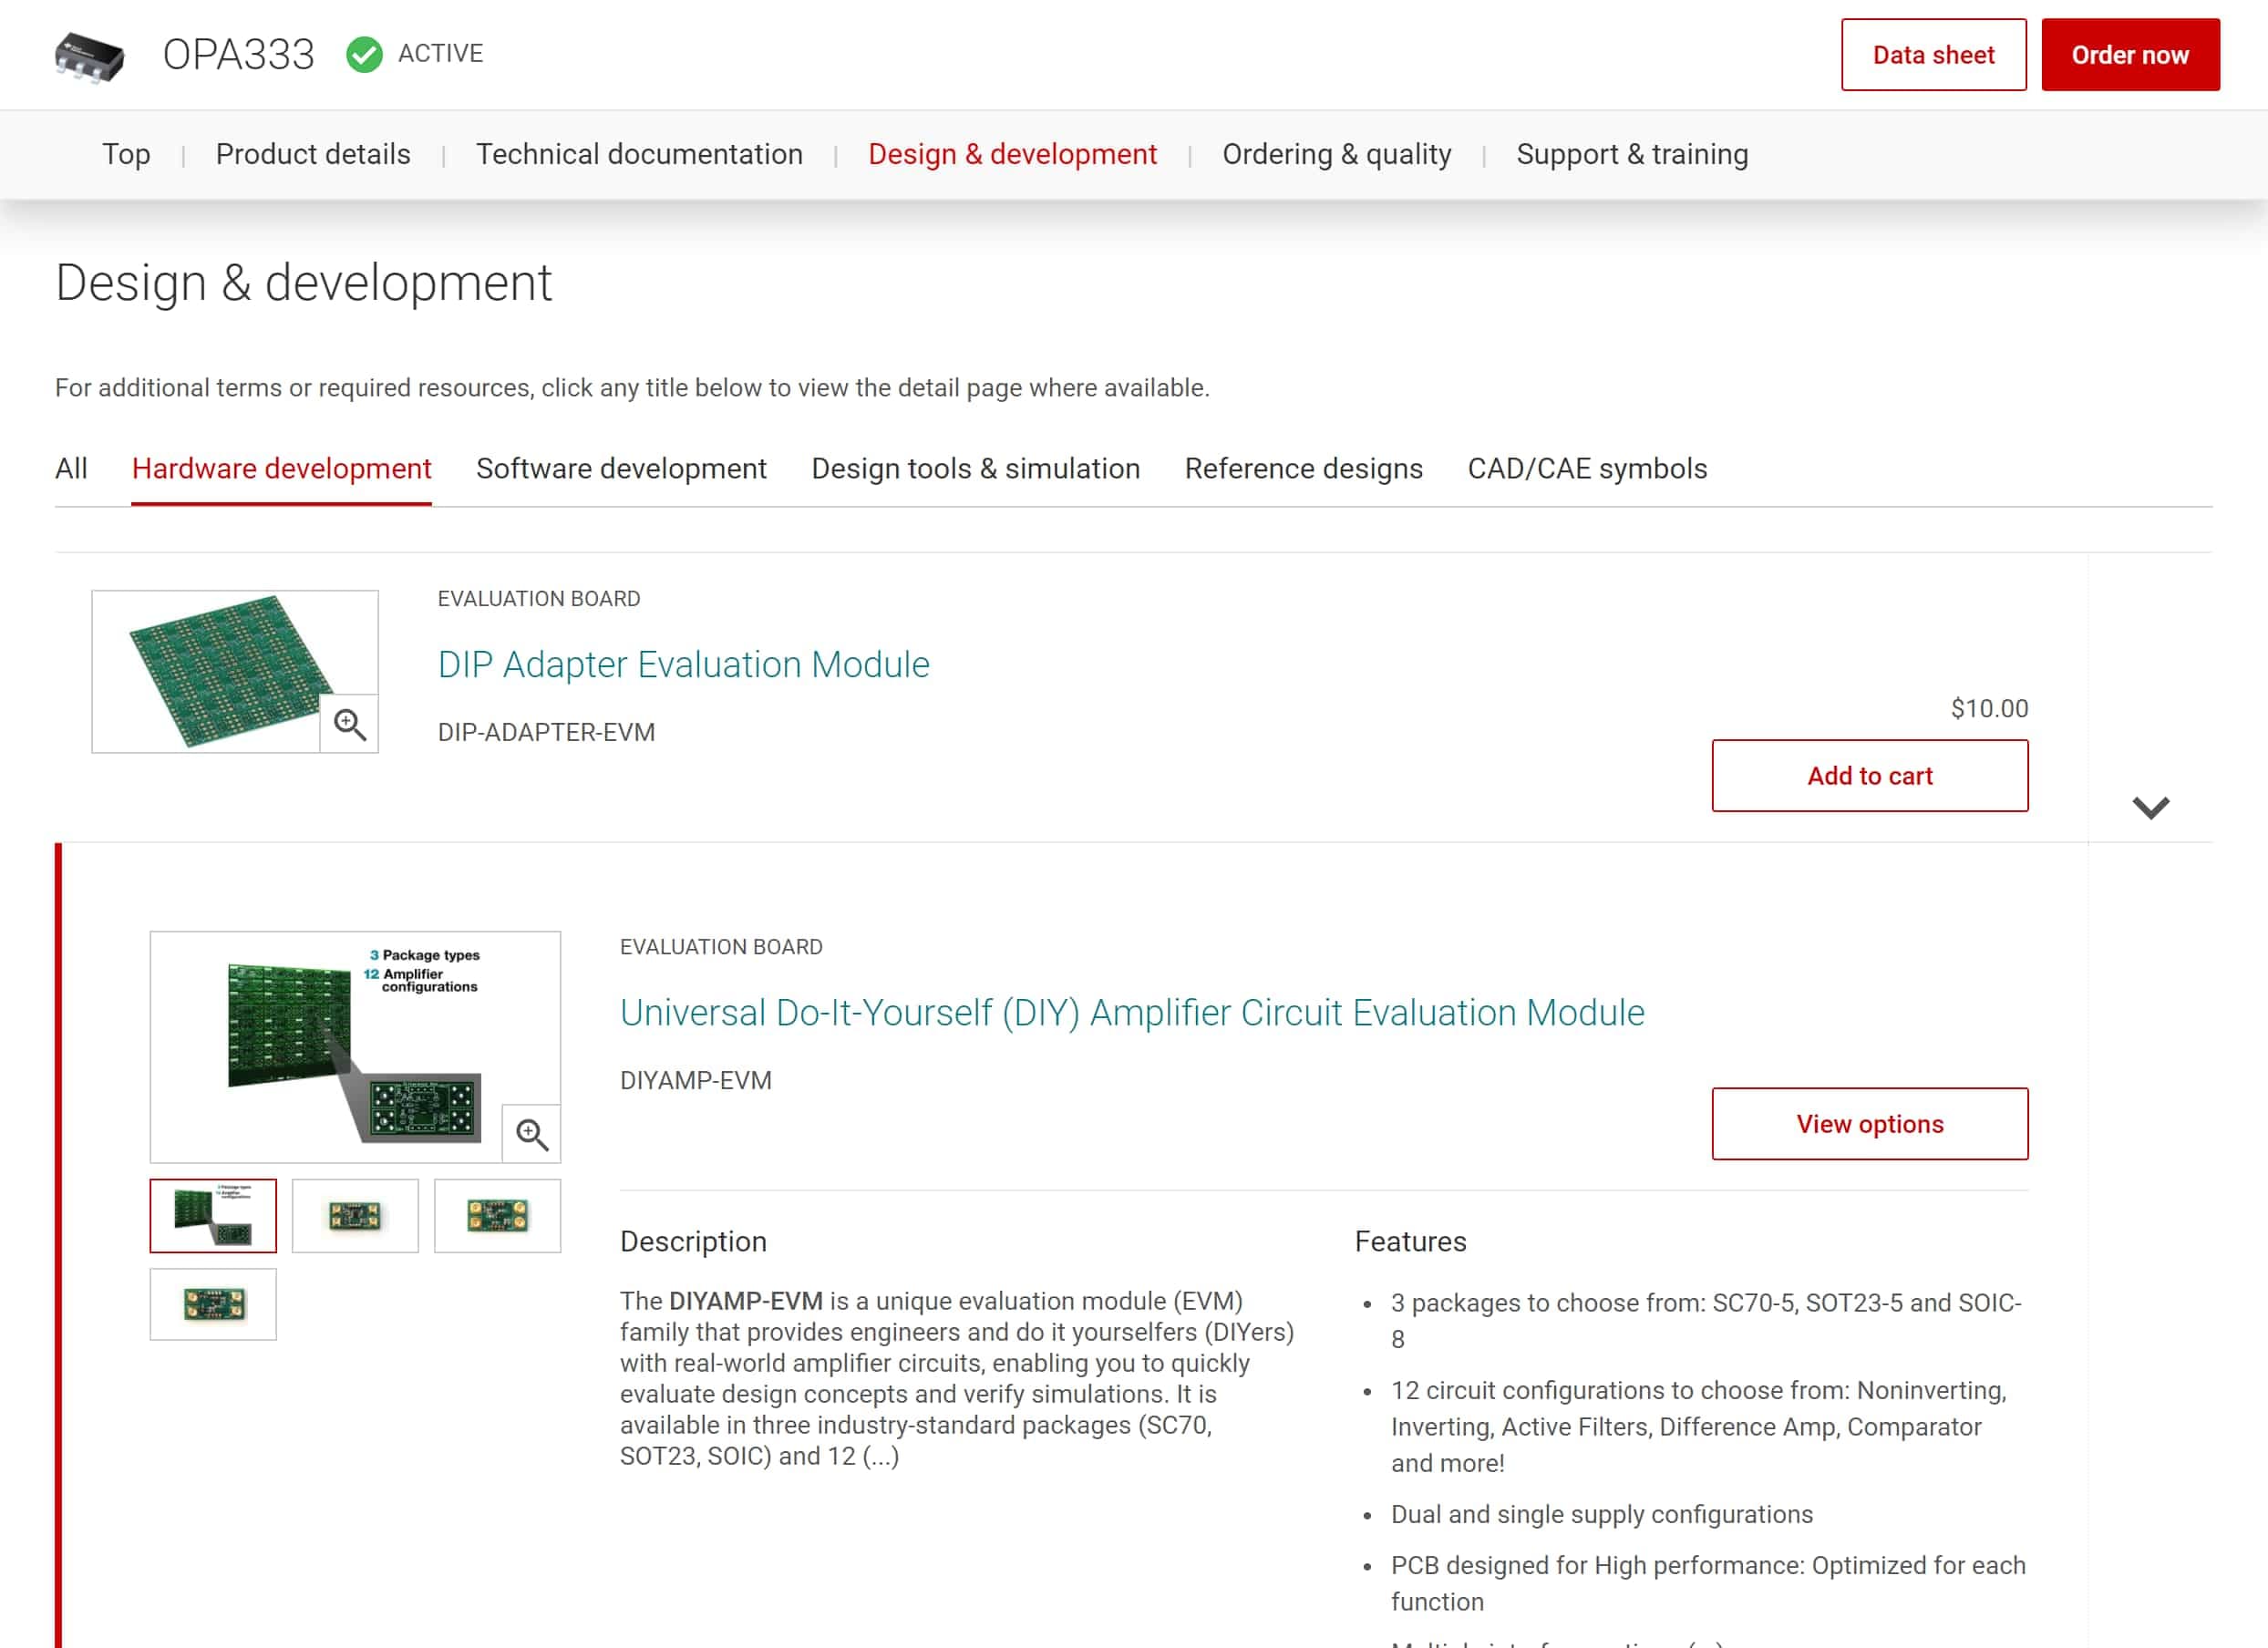Open the View options for DIYAMP-EVM

pyautogui.click(x=1869, y=1124)
